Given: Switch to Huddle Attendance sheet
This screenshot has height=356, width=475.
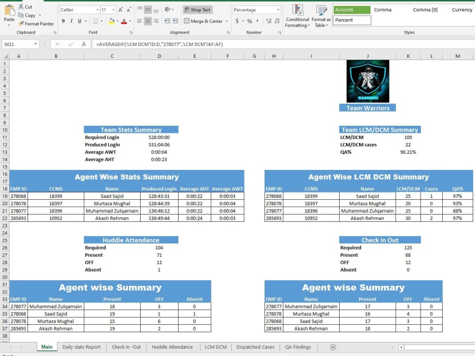Looking at the screenshot, I should coord(172,347).
